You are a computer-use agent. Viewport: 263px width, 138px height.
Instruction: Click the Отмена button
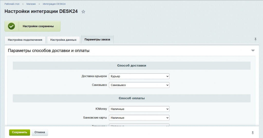(40, 132)
